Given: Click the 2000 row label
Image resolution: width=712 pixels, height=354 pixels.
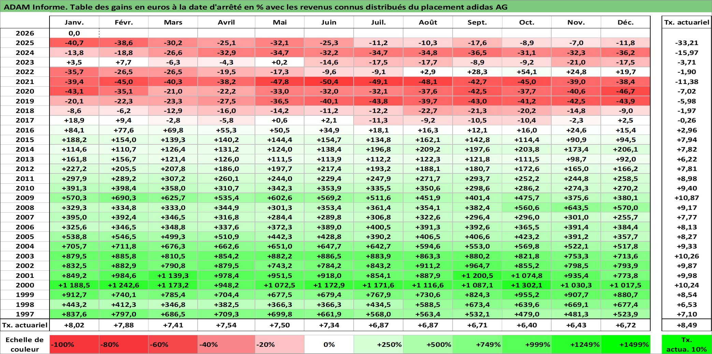Looking at the screenshot, I should [x=25, y=285].
